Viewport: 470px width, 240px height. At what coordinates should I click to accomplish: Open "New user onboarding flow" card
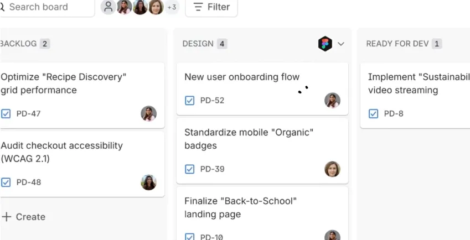click(x=241, y=77)
